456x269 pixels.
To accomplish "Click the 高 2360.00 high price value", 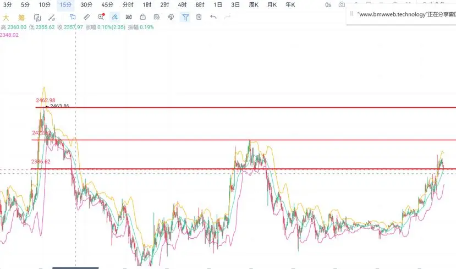I will [x=14, y=27].
